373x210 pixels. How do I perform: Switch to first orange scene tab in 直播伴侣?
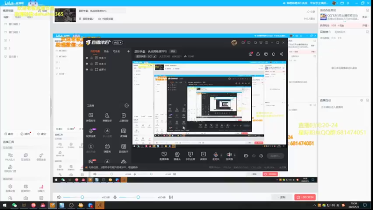[95, 51]
